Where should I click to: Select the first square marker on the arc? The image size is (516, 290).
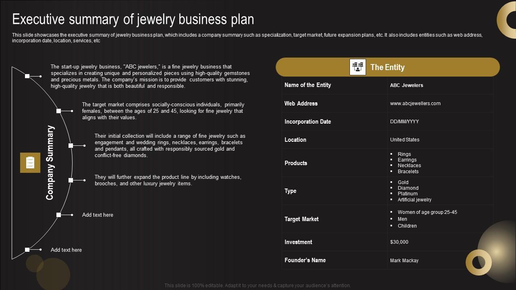point(27,76)
